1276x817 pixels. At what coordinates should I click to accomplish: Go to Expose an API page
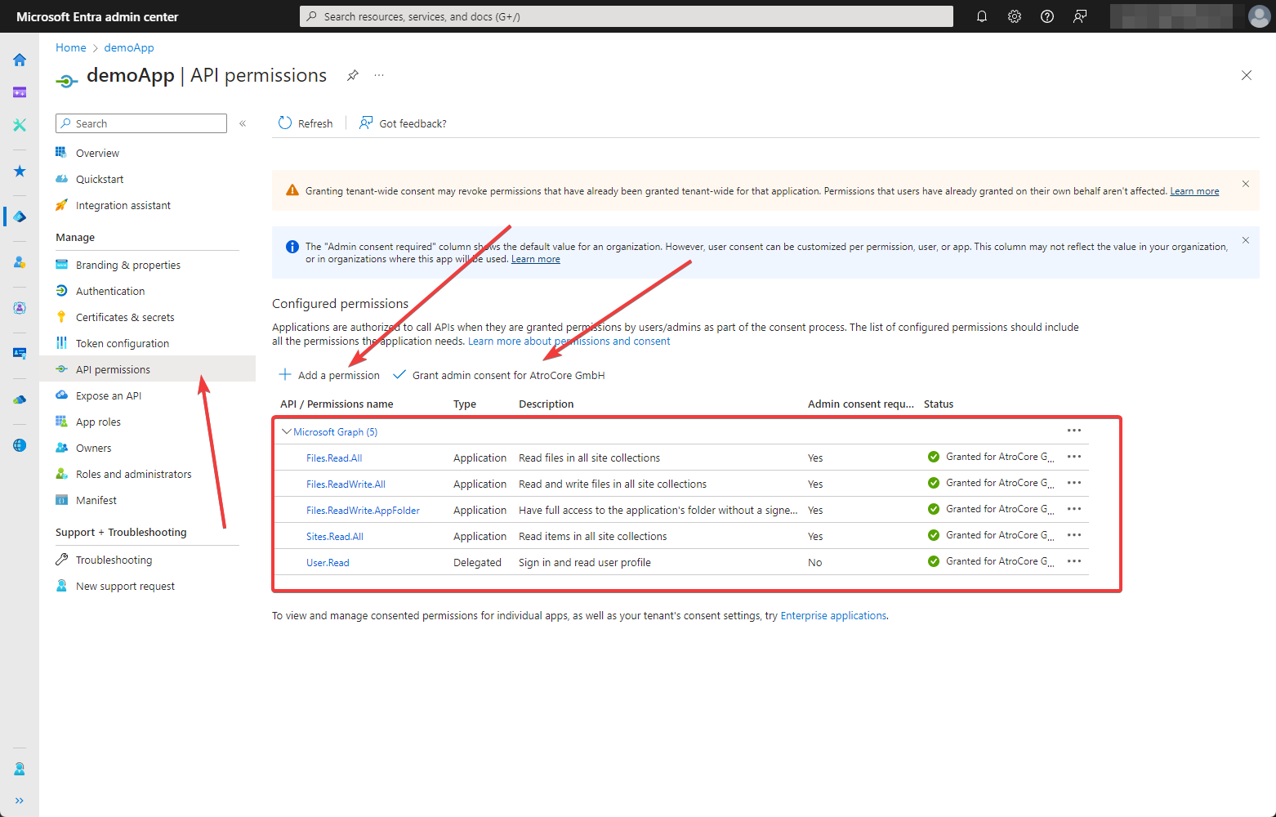[109, 395]
